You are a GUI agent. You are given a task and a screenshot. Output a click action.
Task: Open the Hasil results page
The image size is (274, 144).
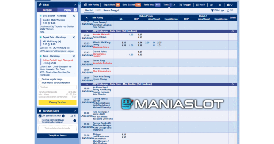tap(200, 5)
